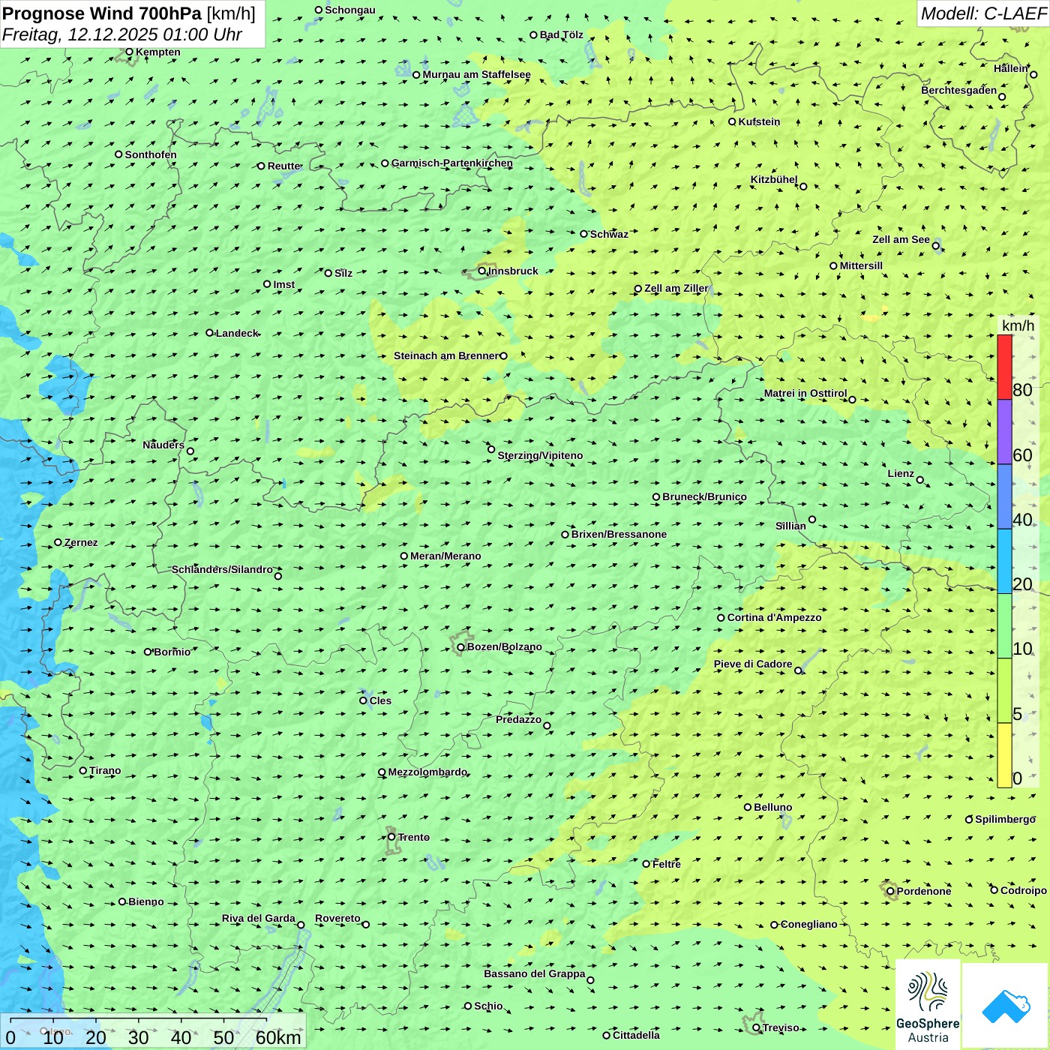Click the Pordenone city marker
This screenshot has width=1050, height=1050.
(890, 891)
